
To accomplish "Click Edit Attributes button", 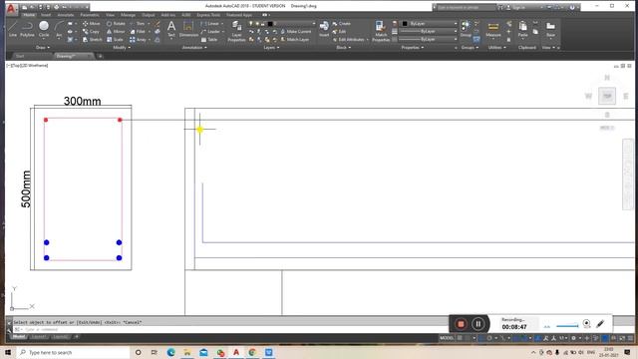I will [x=350, y=40].
